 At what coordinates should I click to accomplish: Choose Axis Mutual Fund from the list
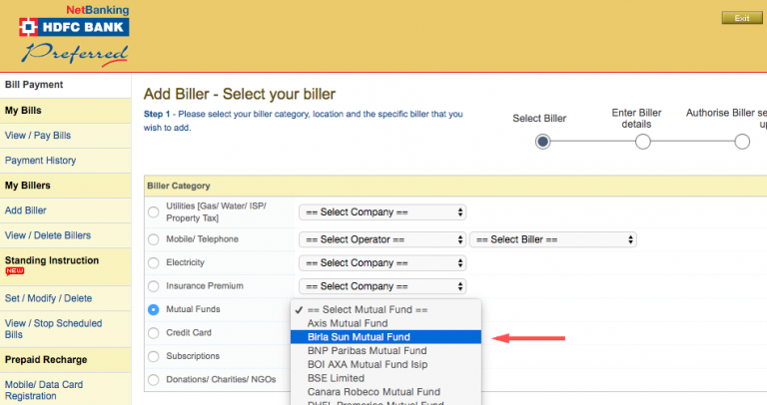[385, 323]
